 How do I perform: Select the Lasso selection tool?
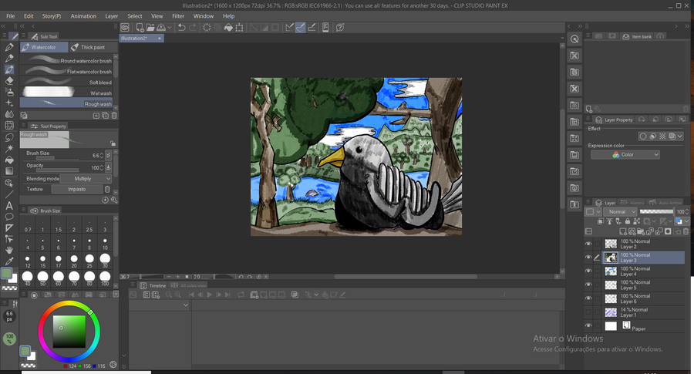coord(9,137)
